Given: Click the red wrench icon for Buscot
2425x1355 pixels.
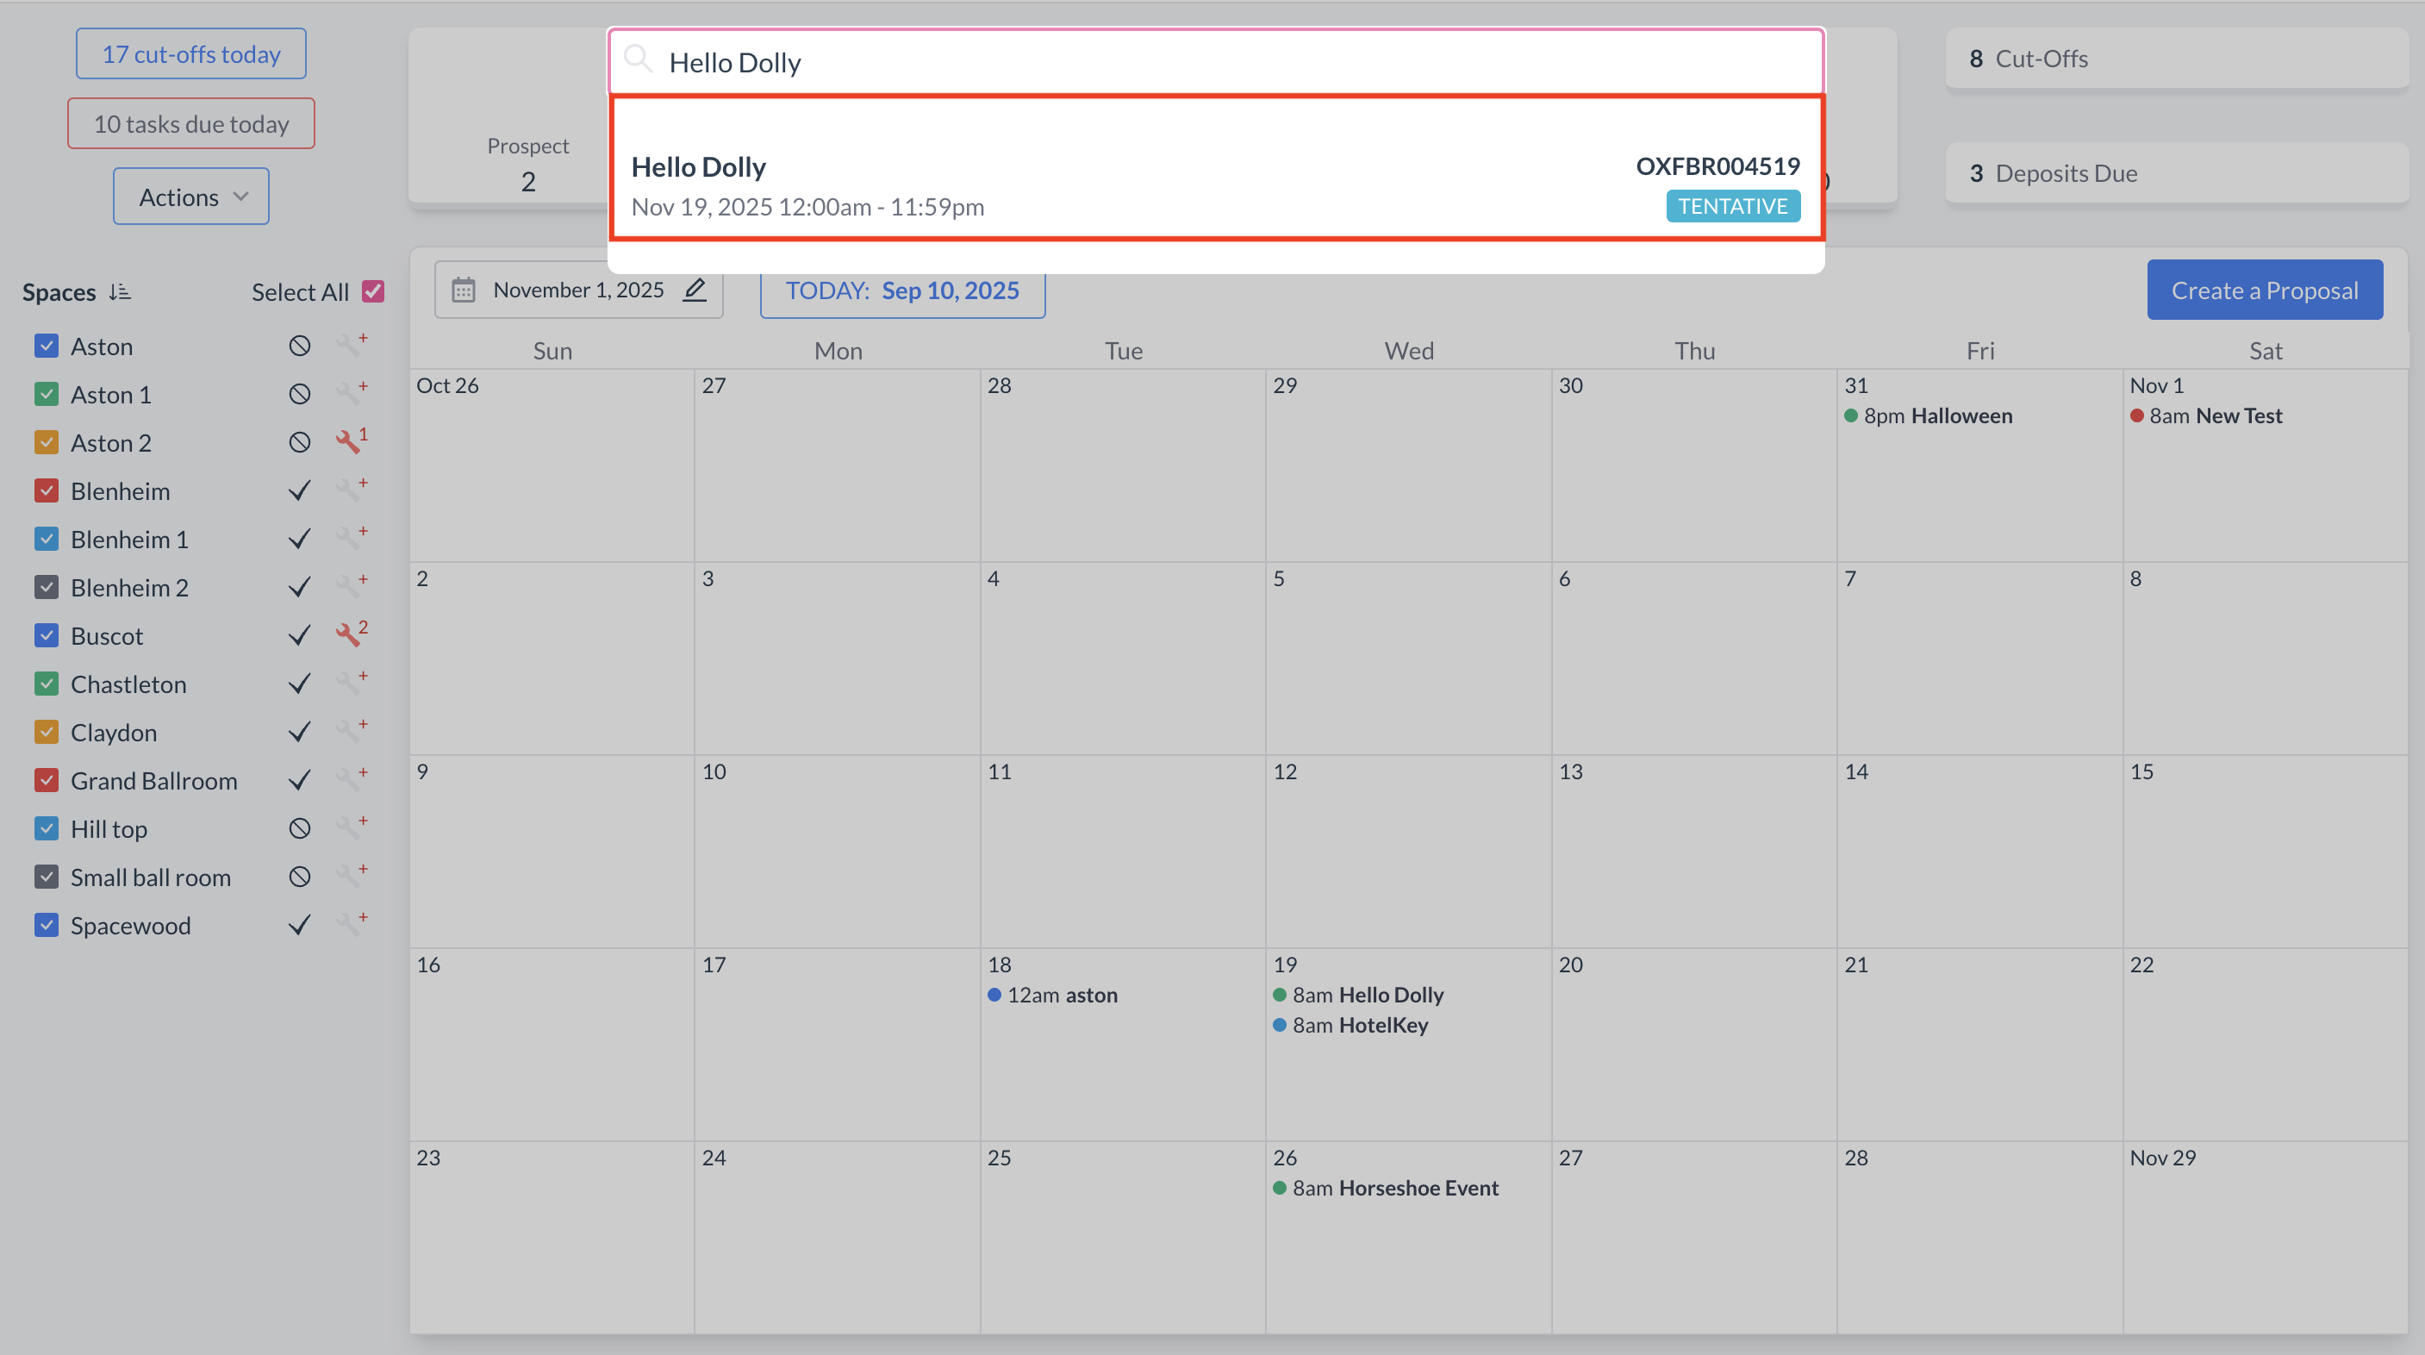Looking at the screenshot, I should pyautogui.click(x=349, y=634).
